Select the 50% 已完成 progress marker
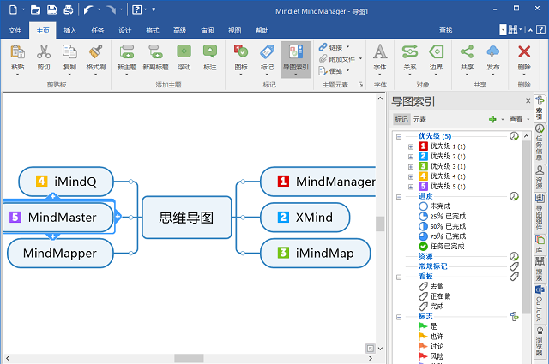This screenshot has width=549, height=364. 443,226
